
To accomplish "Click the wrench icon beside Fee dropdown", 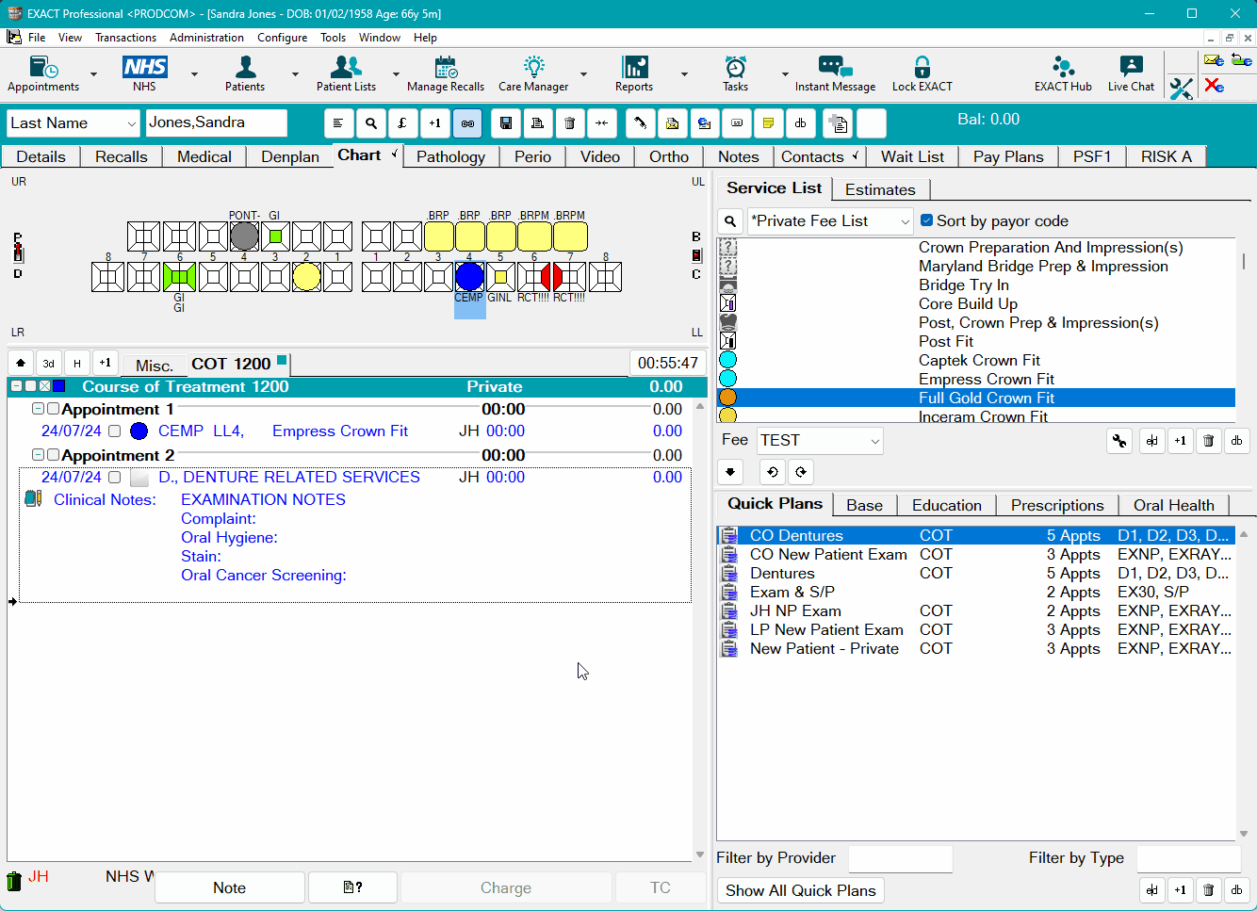I will [1119, 440].
